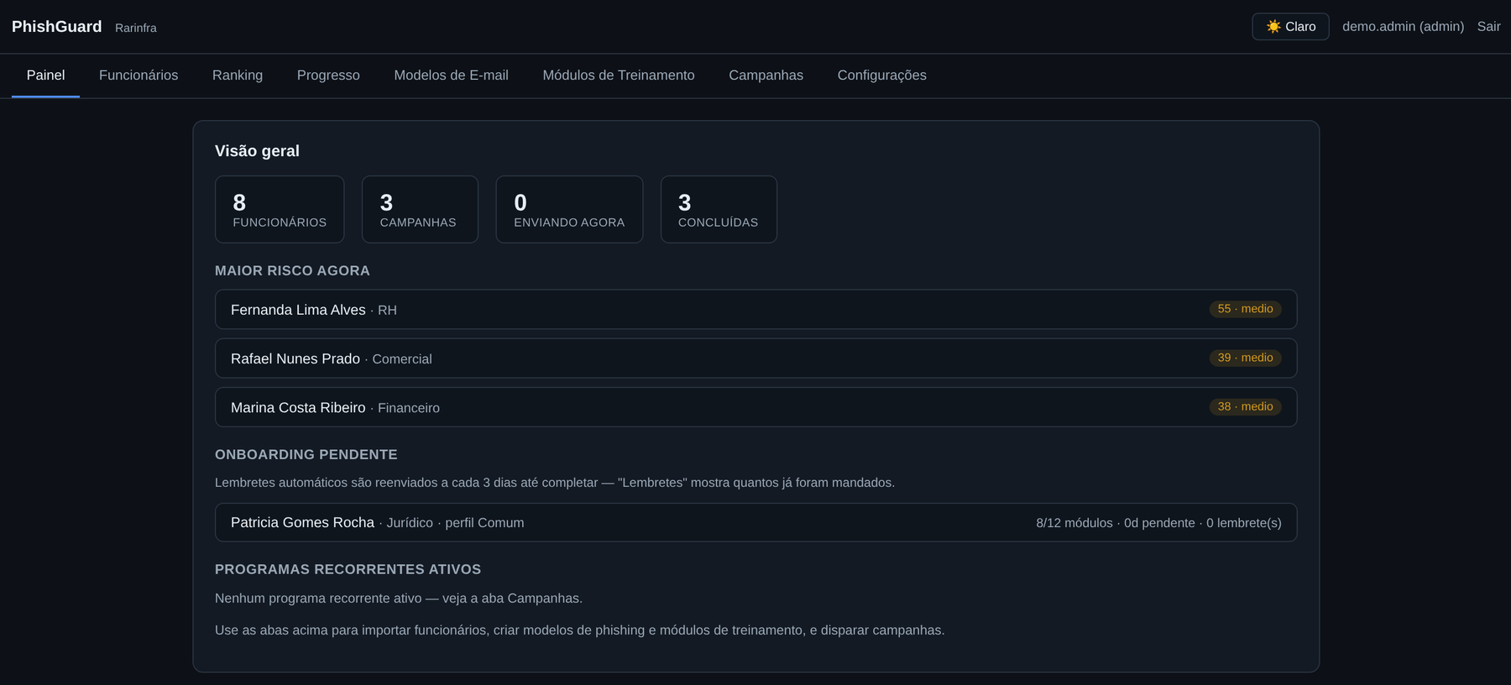Image resolution: width=1511 pixels, height=685 pixels.
Task: Switch to light theme with Claro button
Action: point(1290,27)
